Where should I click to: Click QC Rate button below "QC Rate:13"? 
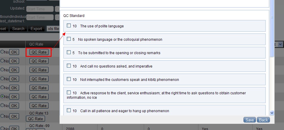click(35, 119)
